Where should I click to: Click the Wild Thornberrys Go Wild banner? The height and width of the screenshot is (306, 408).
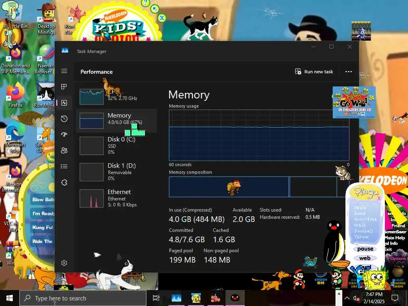tap(354, 102)
